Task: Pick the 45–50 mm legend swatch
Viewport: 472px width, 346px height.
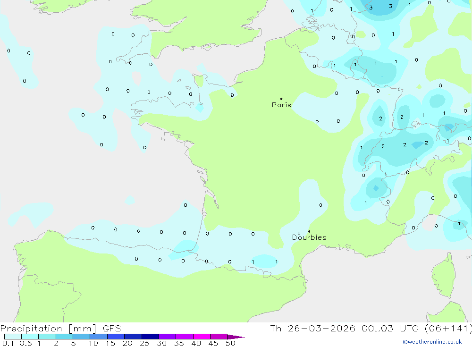Action: coord(219,337)
